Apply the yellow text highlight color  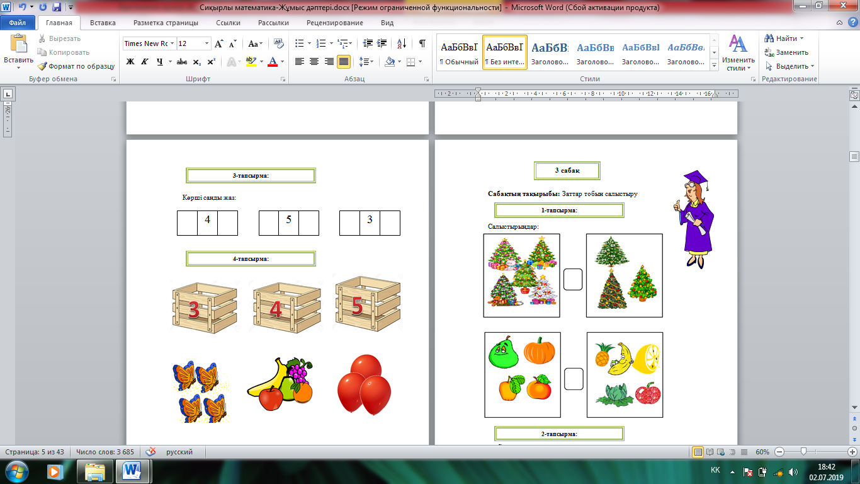pos(251,62)
